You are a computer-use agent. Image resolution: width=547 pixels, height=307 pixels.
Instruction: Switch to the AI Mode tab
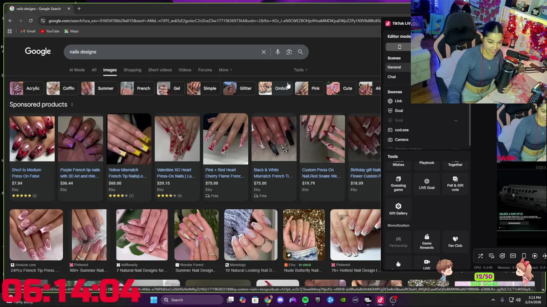pos(77,70)
